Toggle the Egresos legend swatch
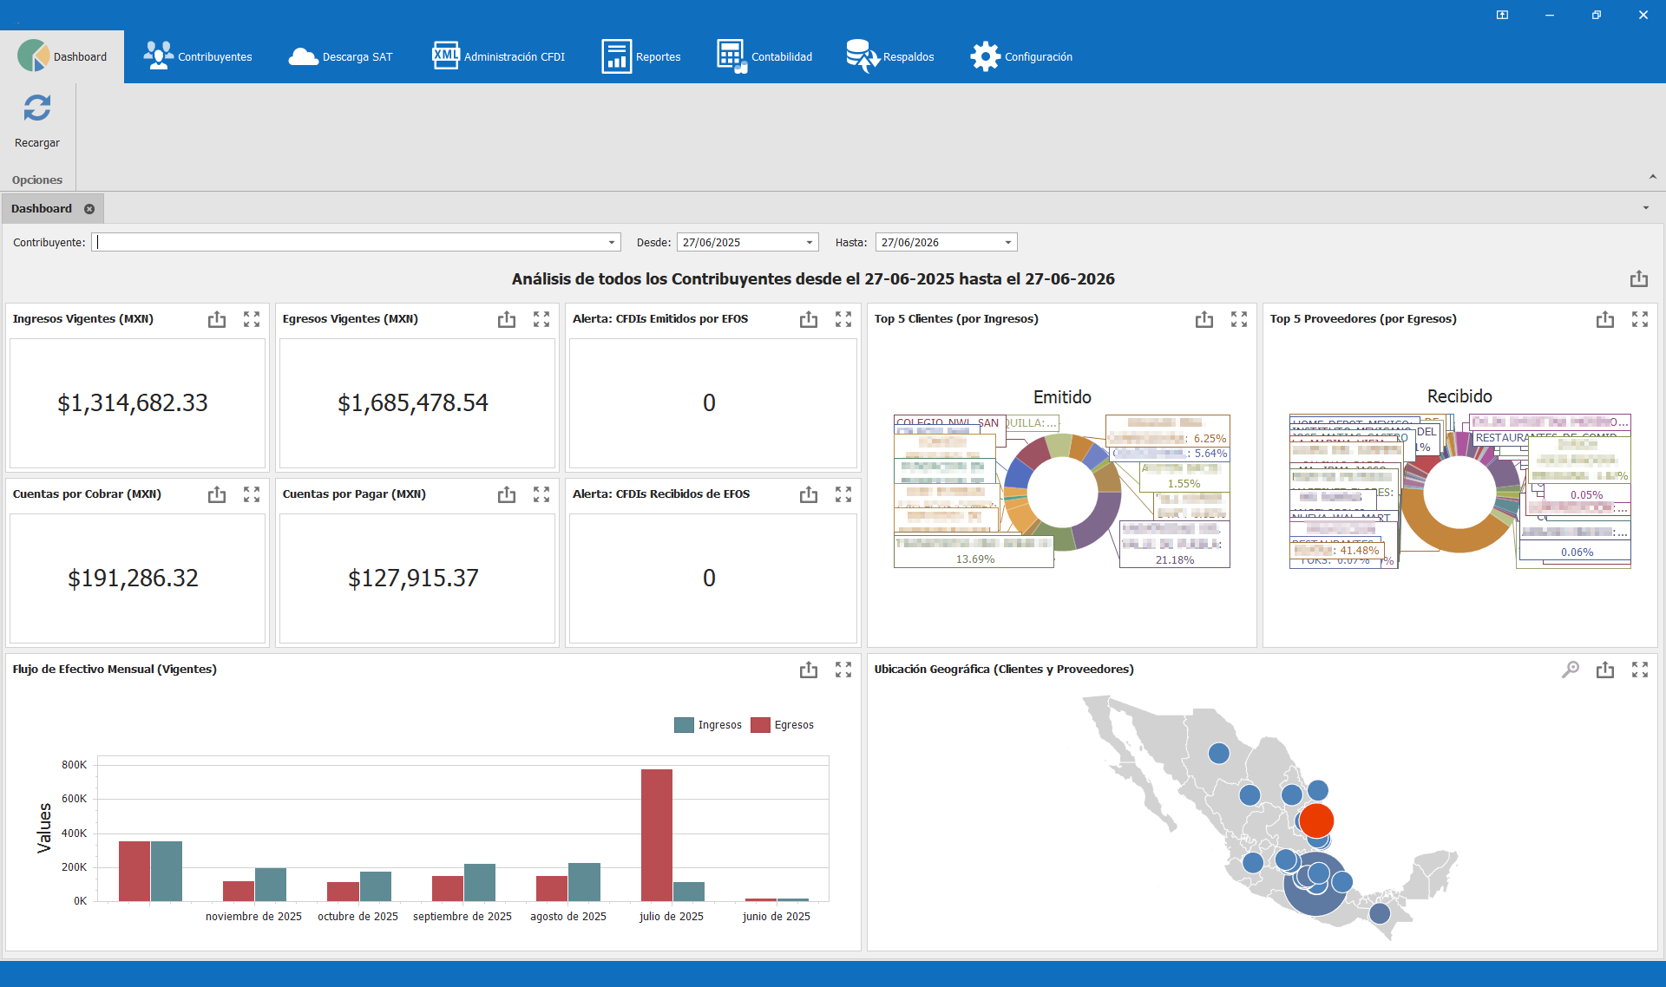This screenshot has width=1666, height=987. click(x=760, y=725)
